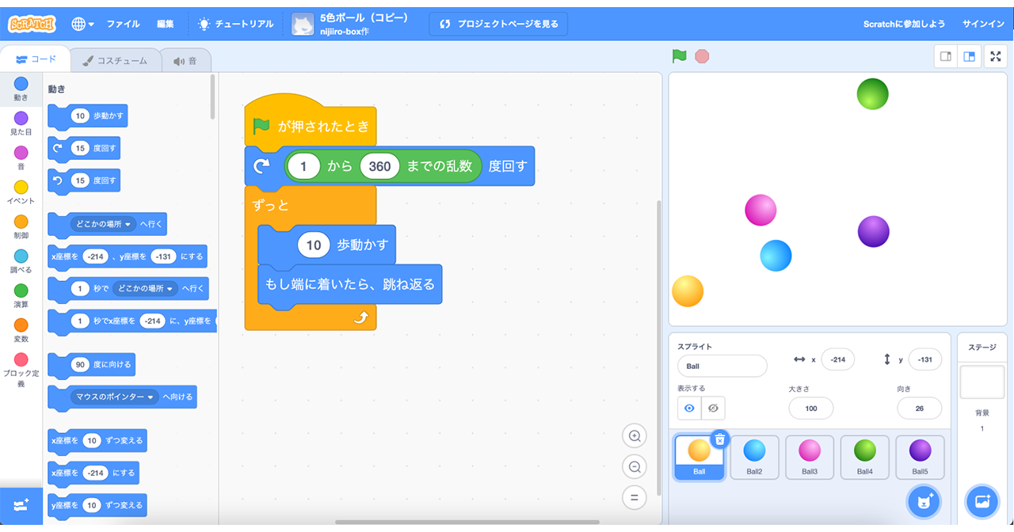
Task: Switch to the コスチューム tab
Action: pos(115,60)
